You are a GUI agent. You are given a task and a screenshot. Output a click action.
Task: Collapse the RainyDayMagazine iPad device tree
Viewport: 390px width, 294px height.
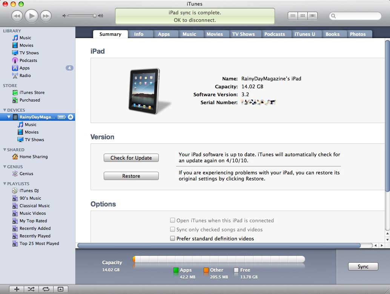coord(9,117)
